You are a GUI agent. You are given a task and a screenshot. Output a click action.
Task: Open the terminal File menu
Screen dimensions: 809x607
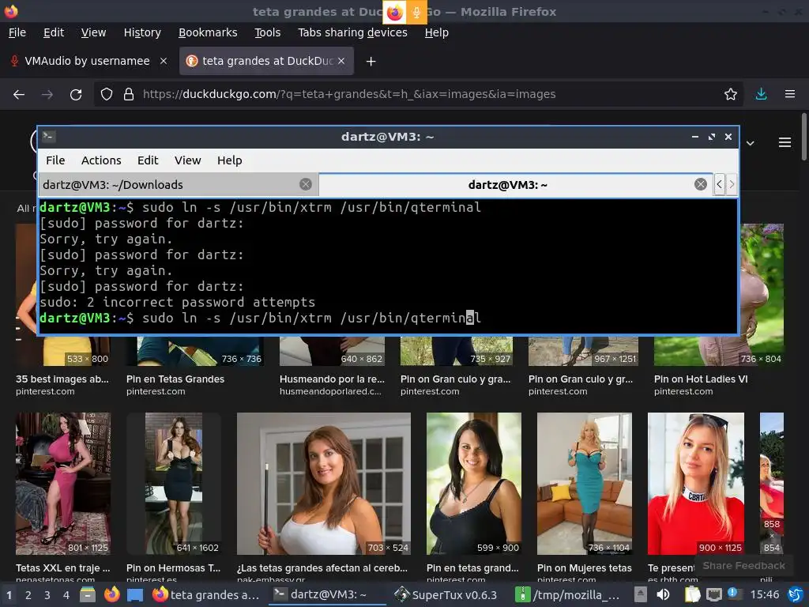[55, 160]
